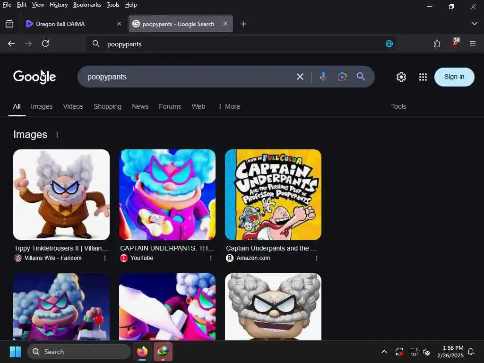Start Google search by voice
484x363 pixels.
tap(323, 77)
